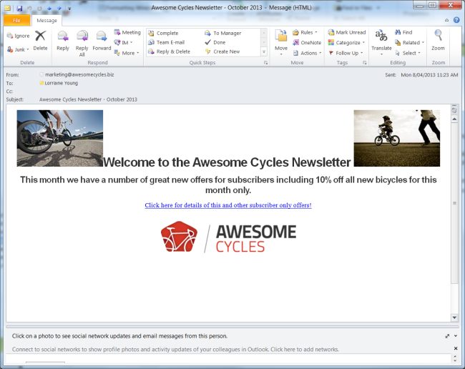Click recipient Lorraine Young
The image size is (465, 369).
[x=61, y=83]
